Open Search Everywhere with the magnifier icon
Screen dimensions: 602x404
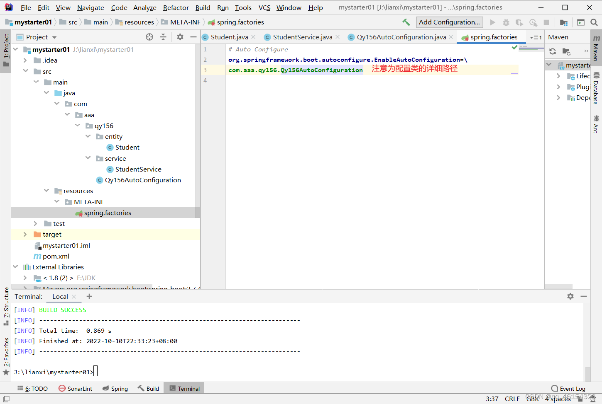tap(595, 22)
